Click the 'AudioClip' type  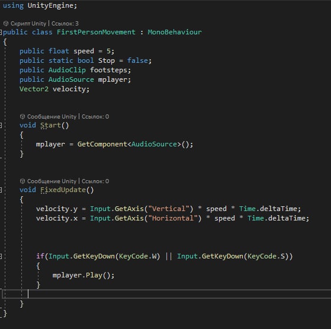tap(67, 70)
